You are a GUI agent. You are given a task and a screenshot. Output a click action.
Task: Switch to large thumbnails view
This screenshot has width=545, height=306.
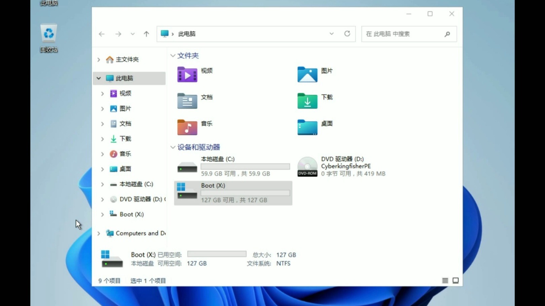coord(456,280)
